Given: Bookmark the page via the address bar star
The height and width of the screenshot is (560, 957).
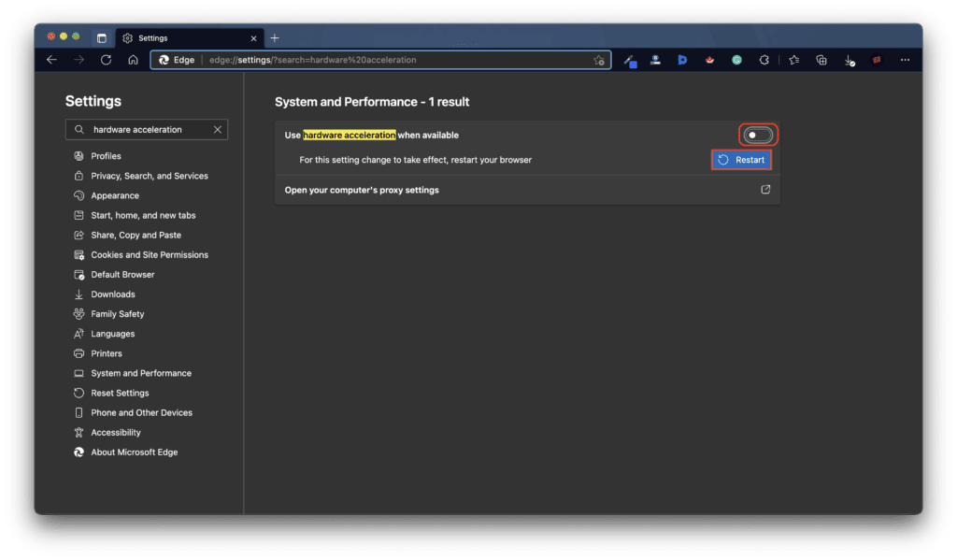Looking at the screenshot, I should tap(598, 59).
